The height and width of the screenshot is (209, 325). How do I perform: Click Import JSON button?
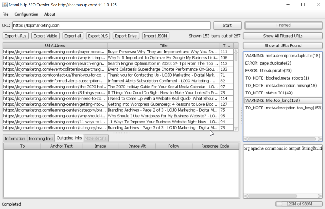coord(156,36)
